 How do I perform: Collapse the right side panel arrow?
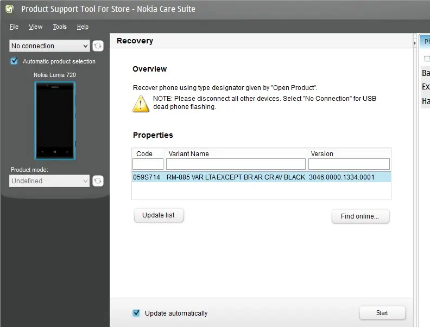pyautogui.click(x=415, y=43)
